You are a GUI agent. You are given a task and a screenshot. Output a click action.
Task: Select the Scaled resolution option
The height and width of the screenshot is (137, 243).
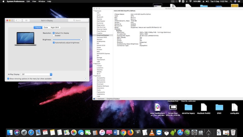[54, 36]
